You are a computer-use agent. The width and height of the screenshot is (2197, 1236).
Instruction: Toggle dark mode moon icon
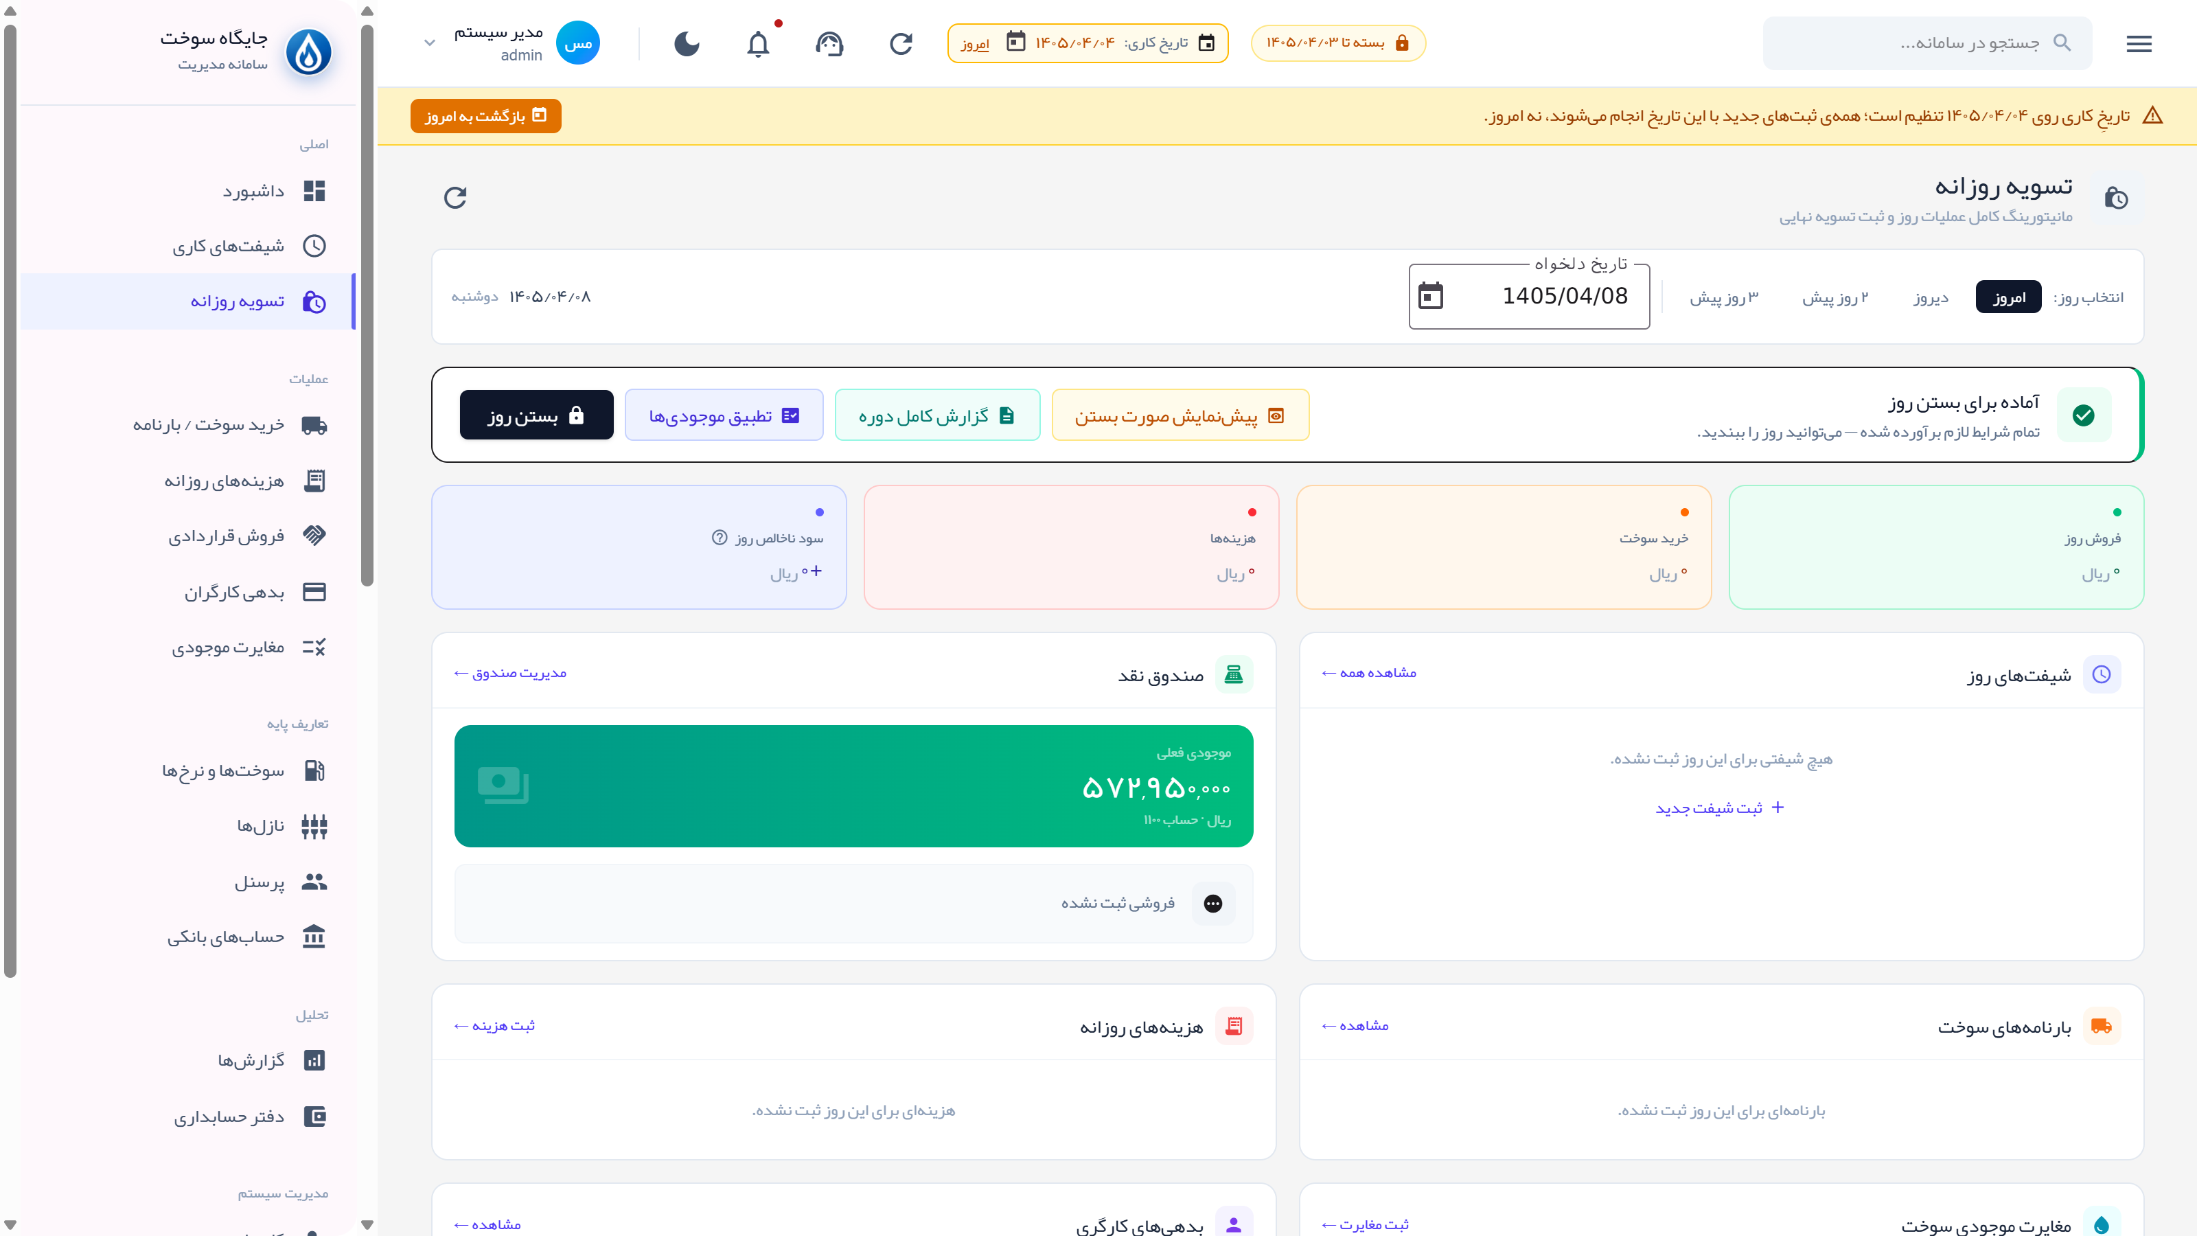point(687,43)
